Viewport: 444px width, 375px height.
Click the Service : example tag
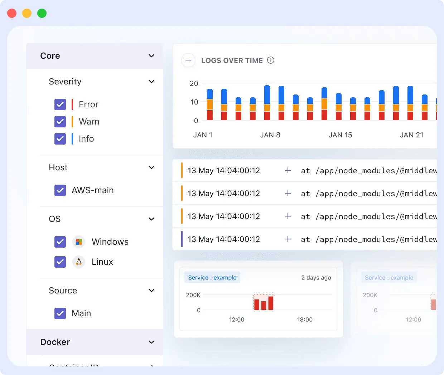pyautogui.click(x=212, y=278)
